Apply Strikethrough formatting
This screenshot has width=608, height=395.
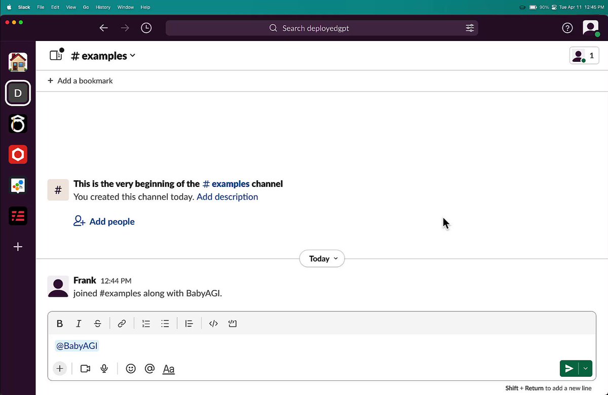click(98, 324)
